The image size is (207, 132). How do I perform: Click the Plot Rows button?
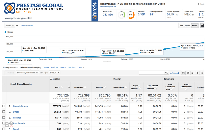[10, 73]
